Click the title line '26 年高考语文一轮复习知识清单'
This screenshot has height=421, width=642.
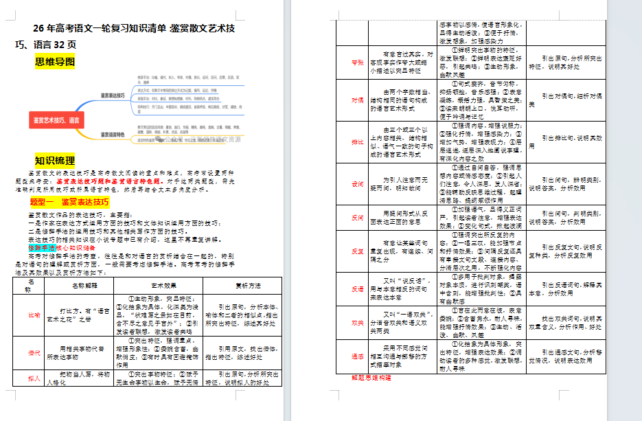point(100,28)
